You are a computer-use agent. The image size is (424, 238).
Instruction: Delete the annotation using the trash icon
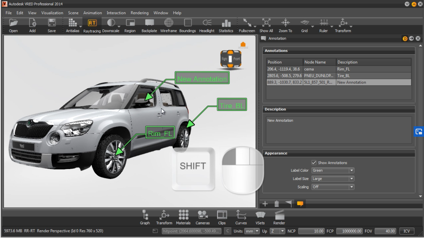[x=276, y=204]
